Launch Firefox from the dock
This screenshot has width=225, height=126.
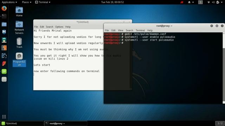[x=4, y=8]
